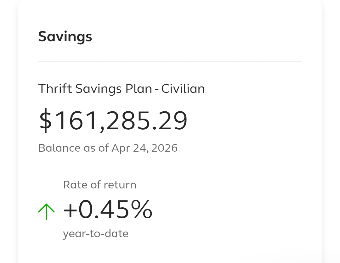Image resolution: width=340 pixels, height=263 pixels.
Task: Click the +0.45% rate value
Action: (x=108, y=210)
